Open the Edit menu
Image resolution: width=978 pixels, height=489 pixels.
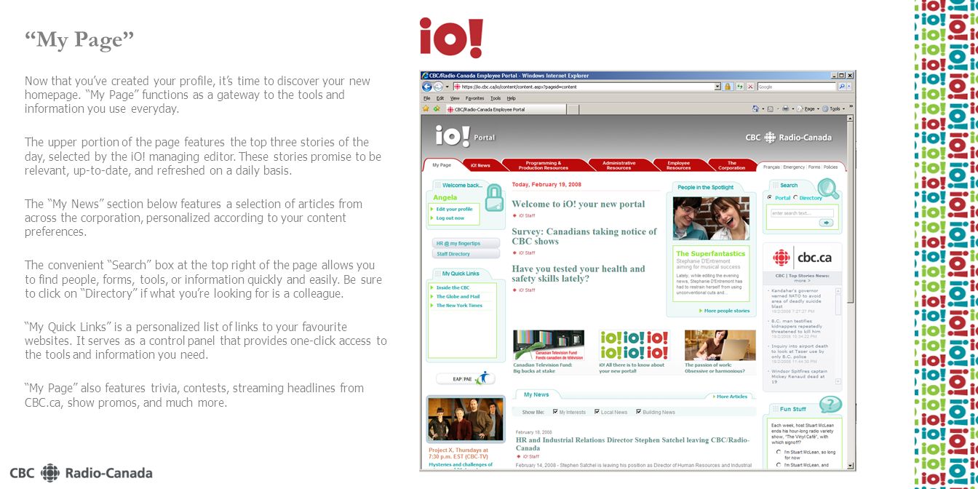point(440,98)
